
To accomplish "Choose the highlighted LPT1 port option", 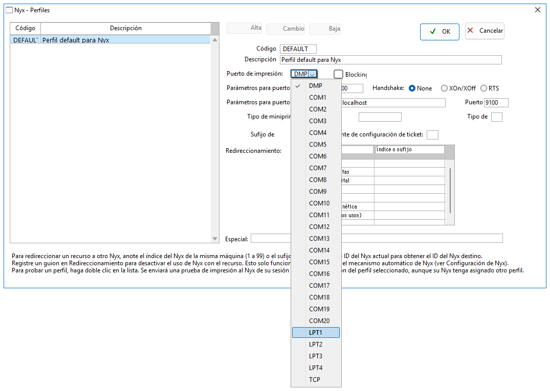I will [x=316, y=333].
